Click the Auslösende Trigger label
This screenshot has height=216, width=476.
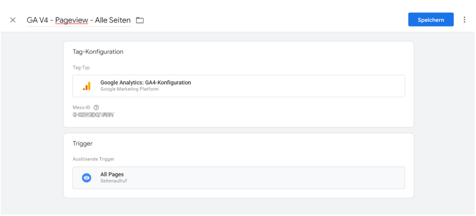coord(94,159)
